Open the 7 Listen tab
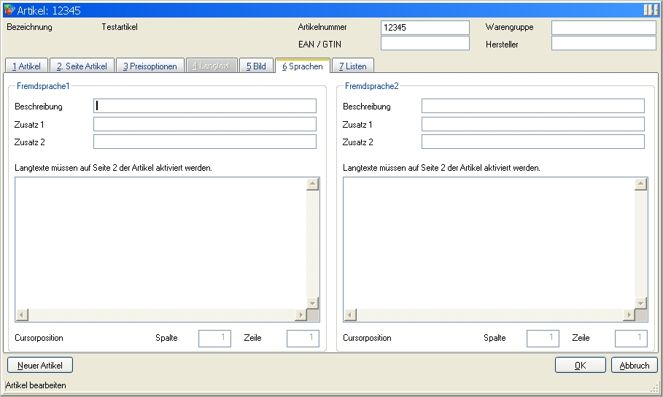The image size is (663, 397). 353,66
